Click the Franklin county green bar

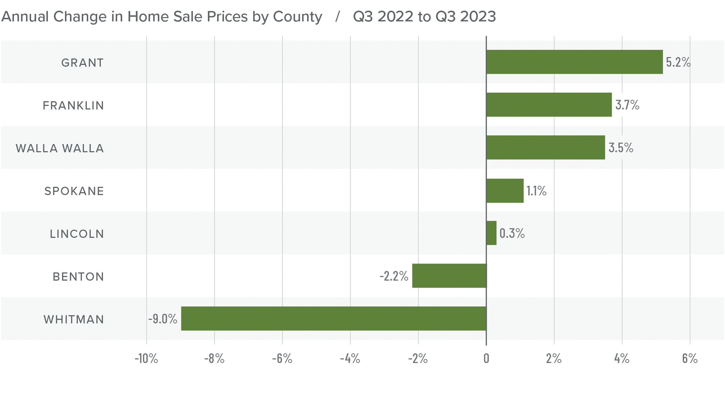[x=549, y=105]
